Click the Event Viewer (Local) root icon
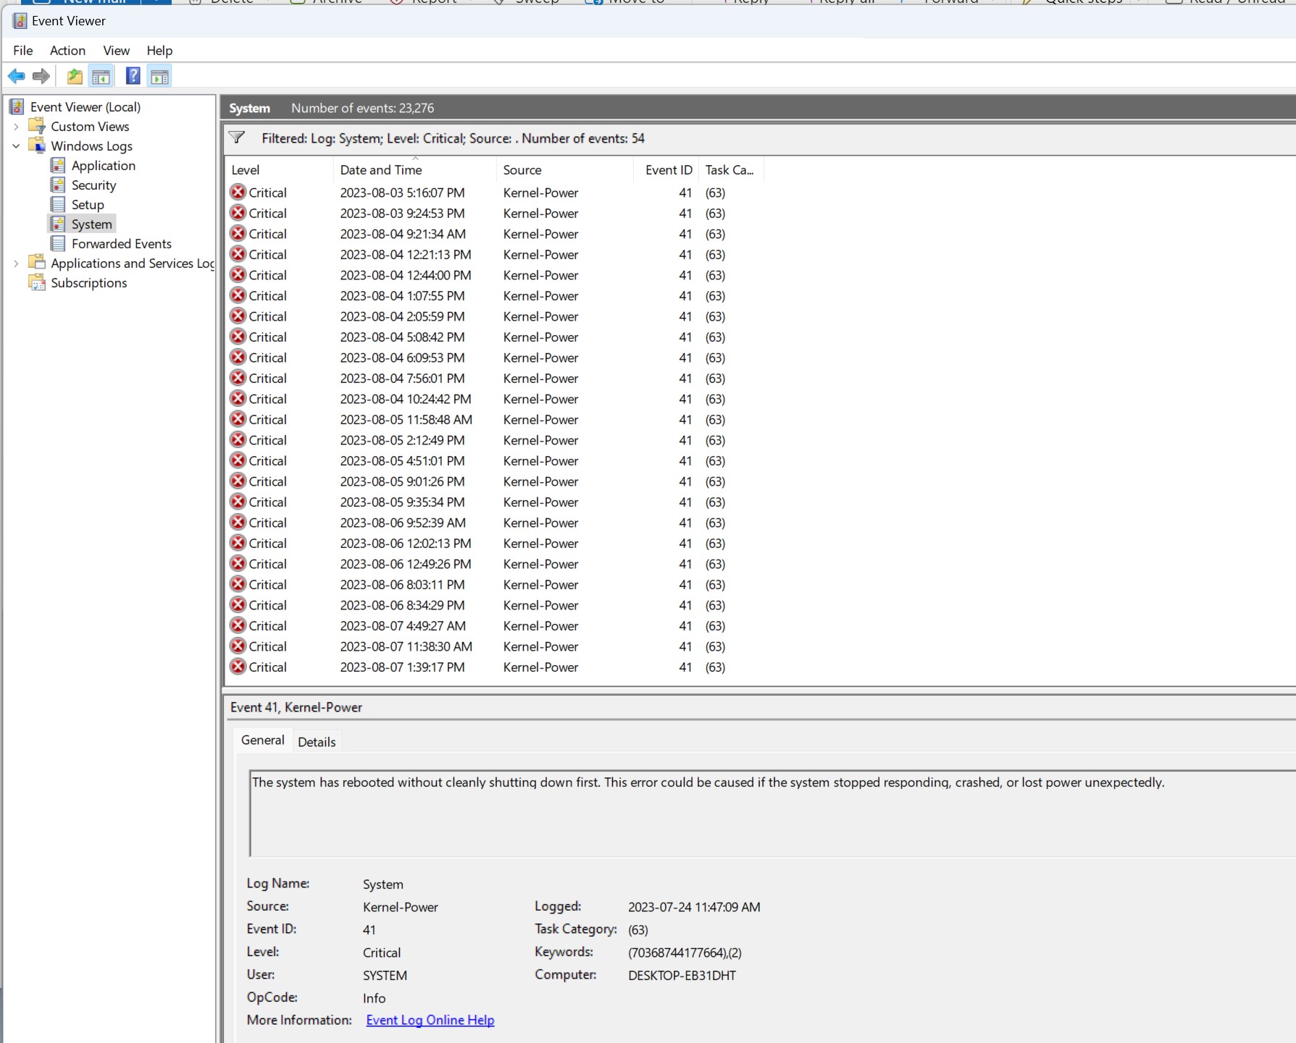 click(17, 107)
